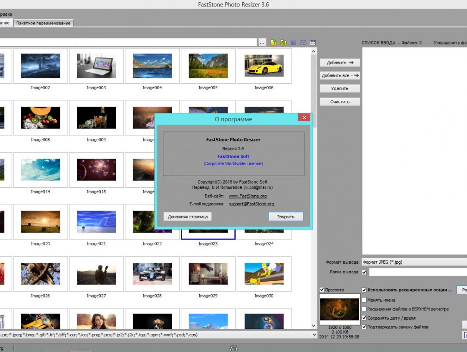Click the Image023 file name label
The image size is (467, 352).
208,244
